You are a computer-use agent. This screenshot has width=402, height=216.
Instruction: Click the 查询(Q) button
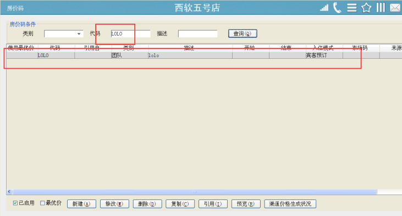coord(243,34)
